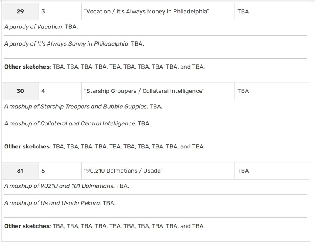This screenshot has height=243, width=315.
Task: Select the "Vocation / It's Always Money in Philadelphia" title
Action: pos(146,11)
